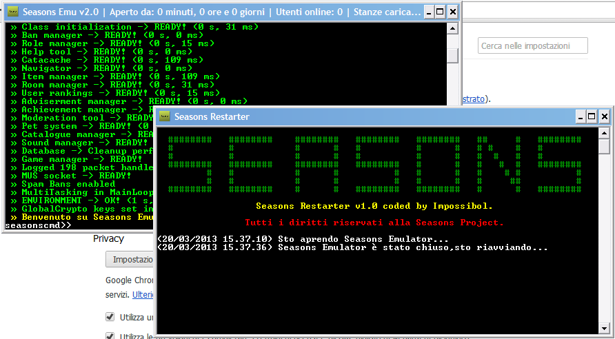Minimize the Seasons Emu v2.0 window
Image resolution: width=615 pixels, height=339 pixels.
tap(429, 12)
